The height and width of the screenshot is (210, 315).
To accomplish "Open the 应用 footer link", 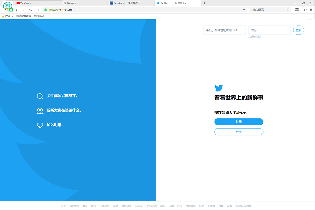I will coord(171,206).
